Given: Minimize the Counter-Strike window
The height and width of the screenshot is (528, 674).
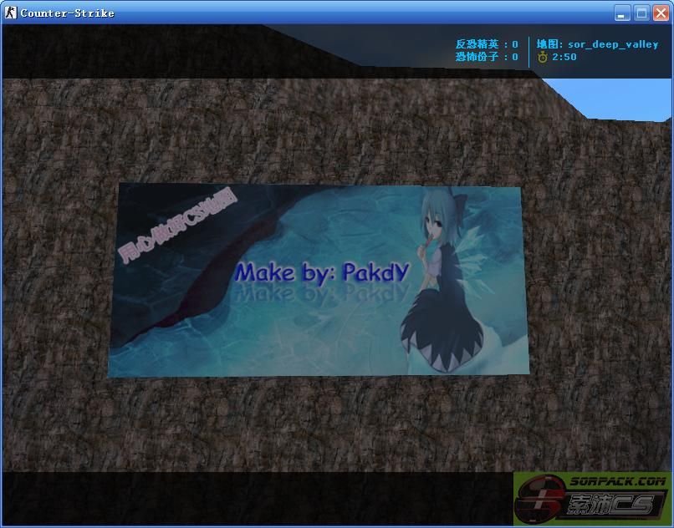Looking at the screenshot, I should coord(622,13).
